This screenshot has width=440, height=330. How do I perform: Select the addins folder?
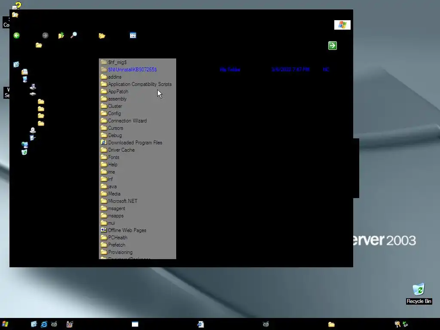[x=111, y=77]
